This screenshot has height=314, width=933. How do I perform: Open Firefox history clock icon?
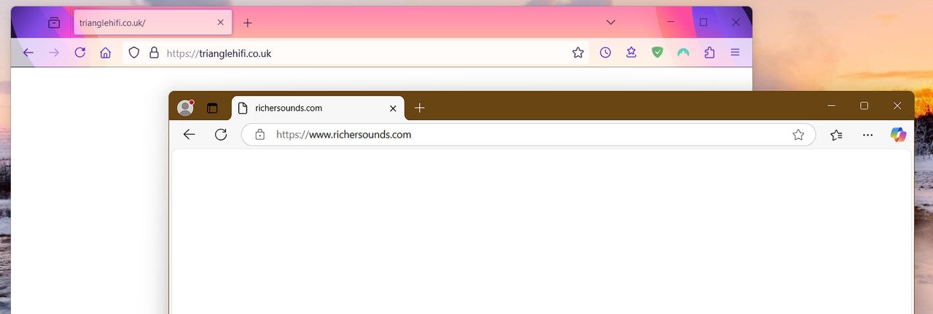(x=605, y=52)
